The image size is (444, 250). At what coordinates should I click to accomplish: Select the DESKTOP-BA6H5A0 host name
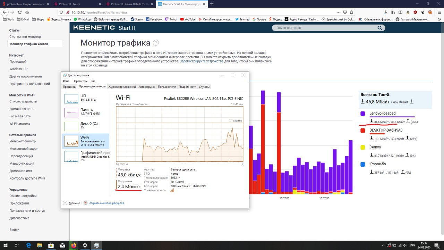[386, 130]
